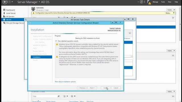Collapse the Servers section chevron
Screen dimensions: 182x102
(x=173, y=18)
